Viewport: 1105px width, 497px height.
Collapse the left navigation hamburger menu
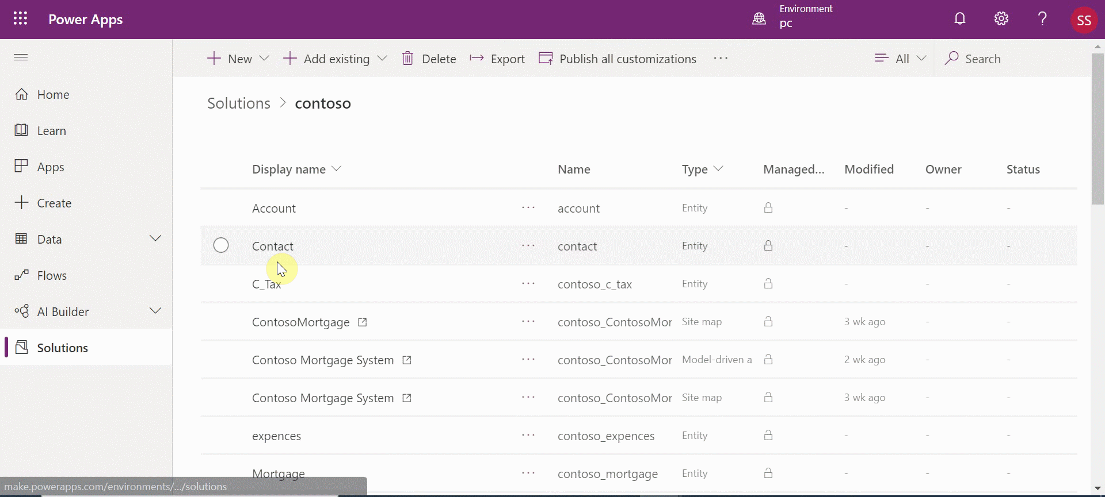(21, 57)
